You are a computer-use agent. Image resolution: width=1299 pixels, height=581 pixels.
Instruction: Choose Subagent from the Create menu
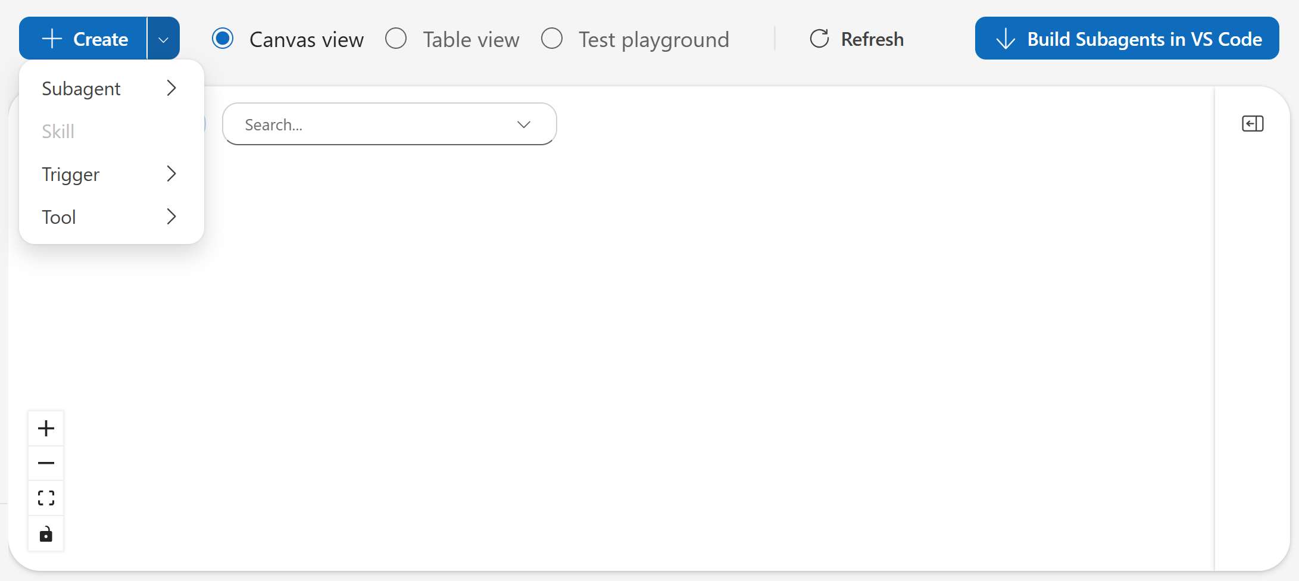[x=82, y=88]
